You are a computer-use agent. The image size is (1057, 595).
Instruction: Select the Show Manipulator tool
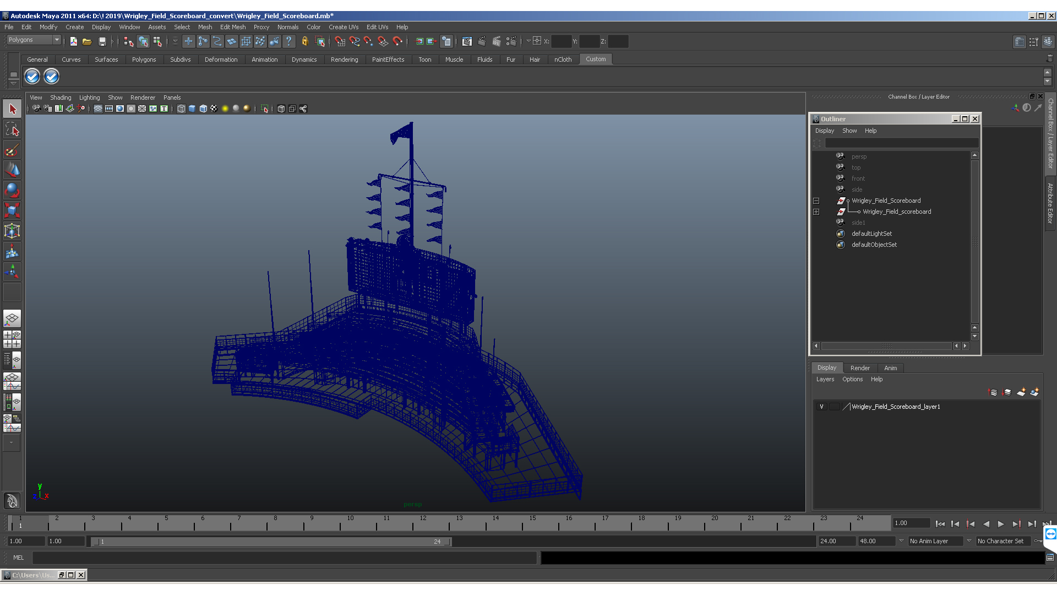pyautogui.click(x=12, y=272)
